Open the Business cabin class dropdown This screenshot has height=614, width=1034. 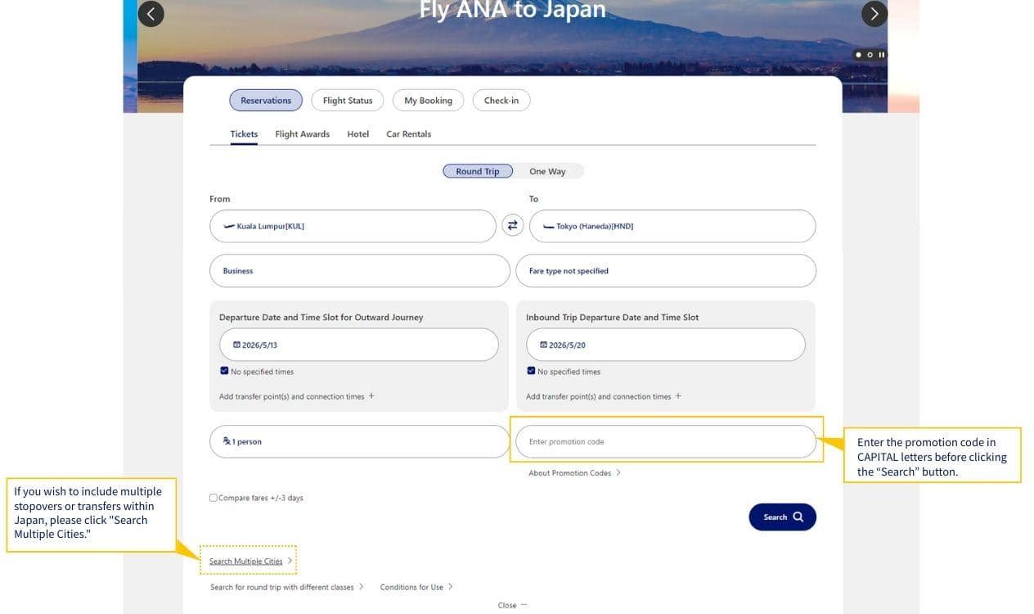[359, 271]
